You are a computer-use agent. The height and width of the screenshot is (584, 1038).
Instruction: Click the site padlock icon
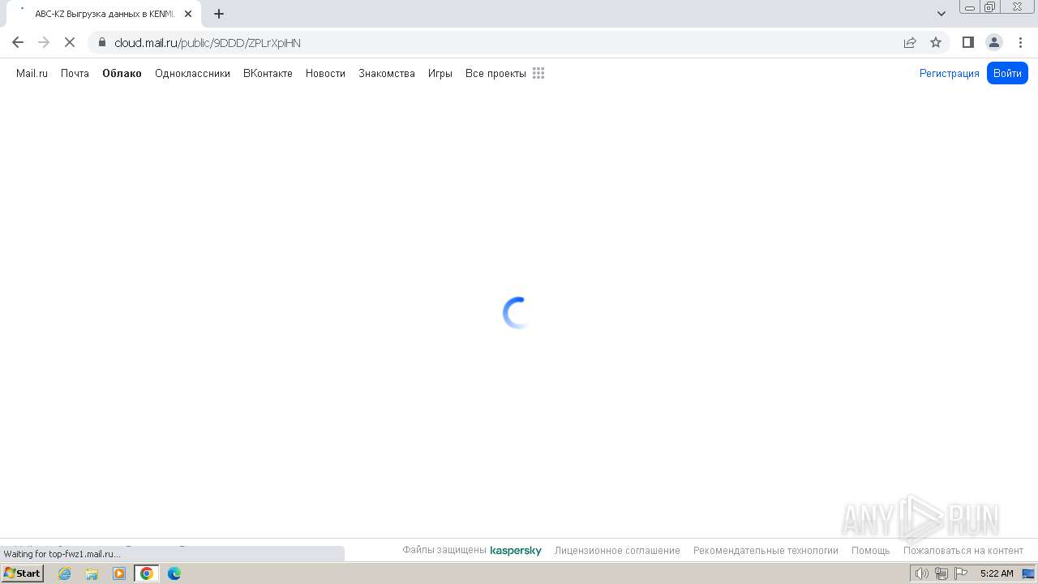102,42
